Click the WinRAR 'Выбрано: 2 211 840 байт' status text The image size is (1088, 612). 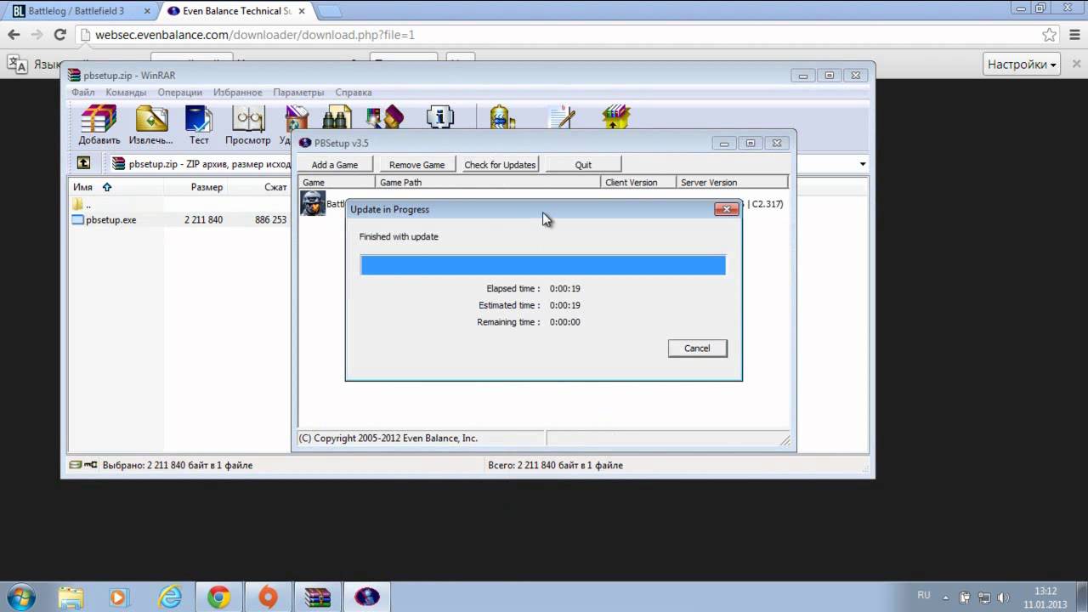pos(177,465)
